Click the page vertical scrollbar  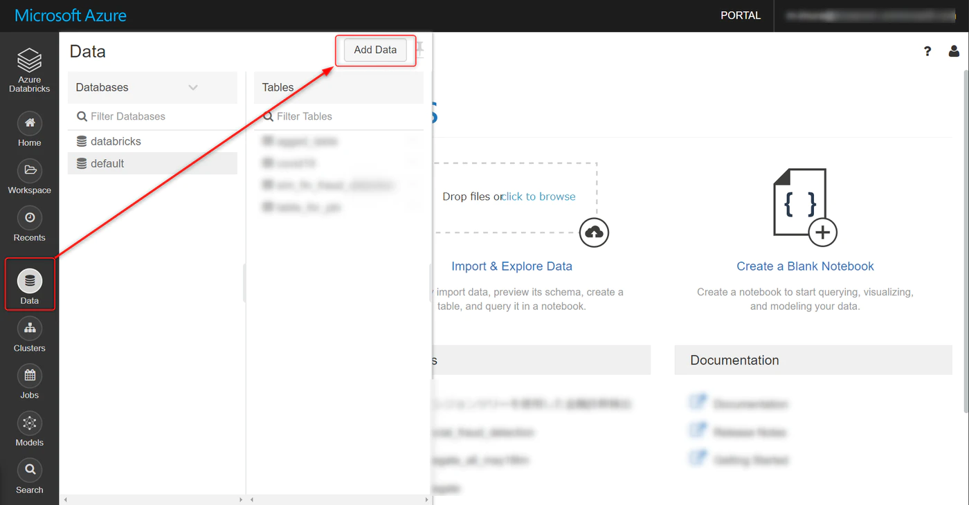966,242
